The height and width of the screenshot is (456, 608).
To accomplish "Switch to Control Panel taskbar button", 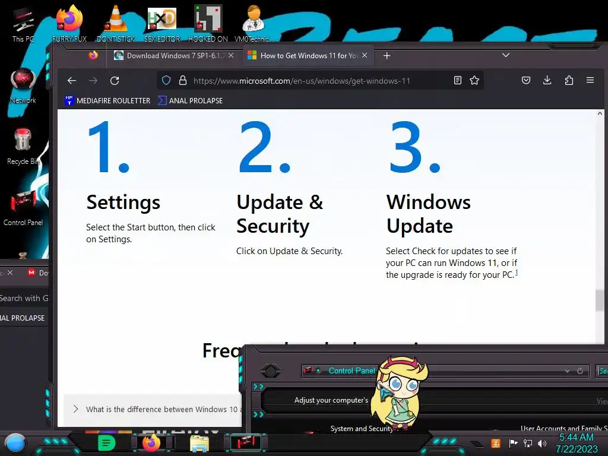I will (x=246, y=443).
